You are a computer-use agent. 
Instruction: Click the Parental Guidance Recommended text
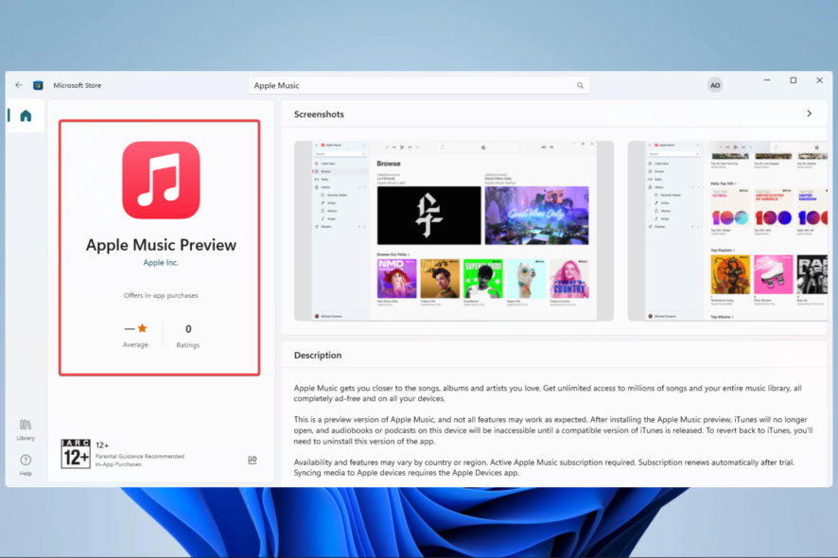pos(140,457)
